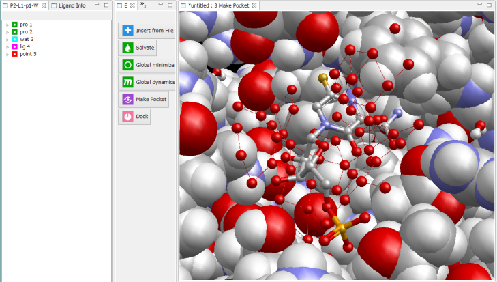Click the Make Pocket purple icon
The width and height of the screenshot is (497, 282).
pyautogui.click(x=127, y=100)
